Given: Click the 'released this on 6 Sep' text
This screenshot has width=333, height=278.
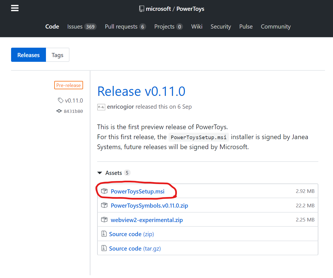Looking at the screenshot, I should pyautogui.click(x=164, y=107).
